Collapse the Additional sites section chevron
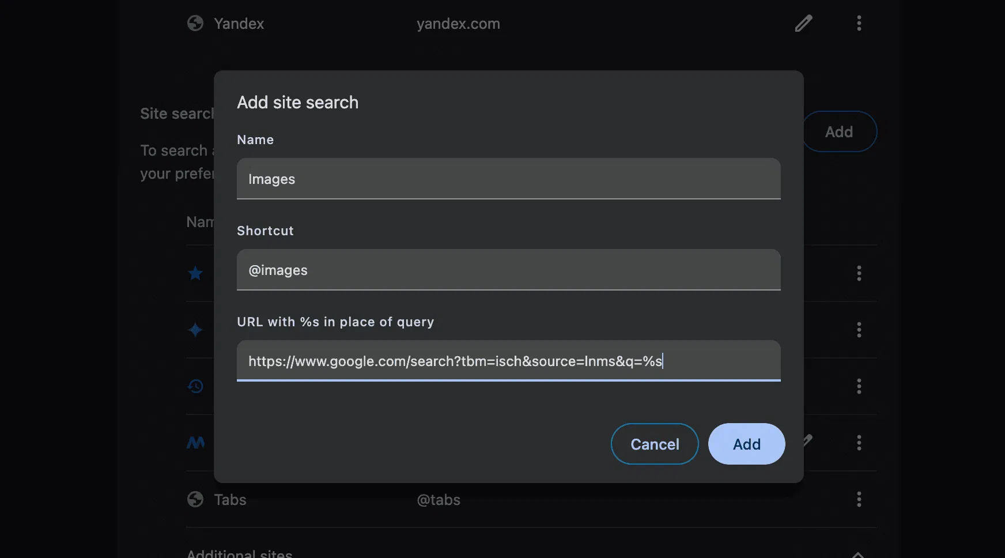The image size is (1005, 558). click(x=857, y=554)
